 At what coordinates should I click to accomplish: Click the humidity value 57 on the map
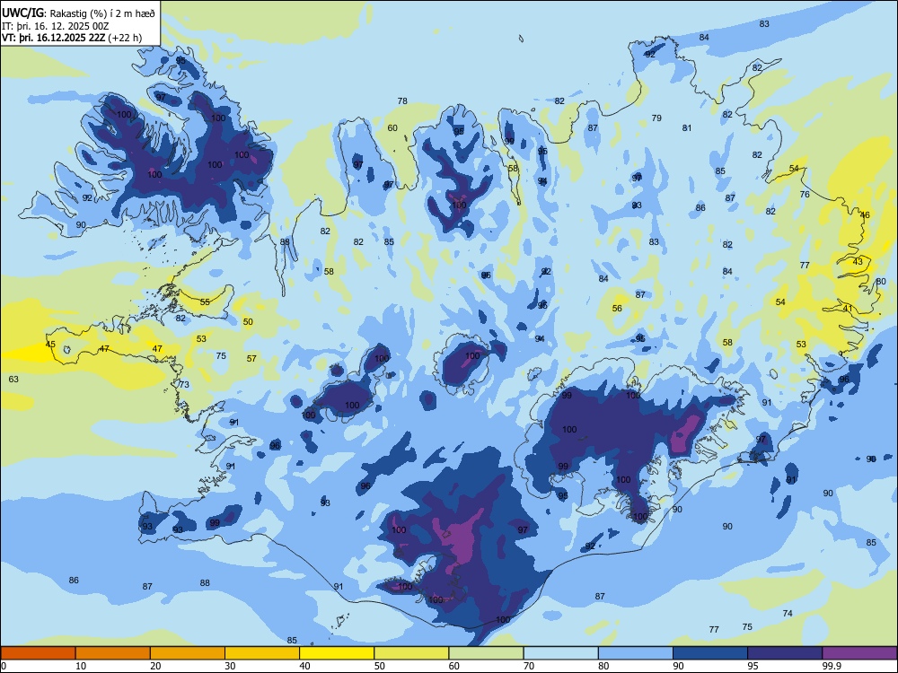point(251,359)
